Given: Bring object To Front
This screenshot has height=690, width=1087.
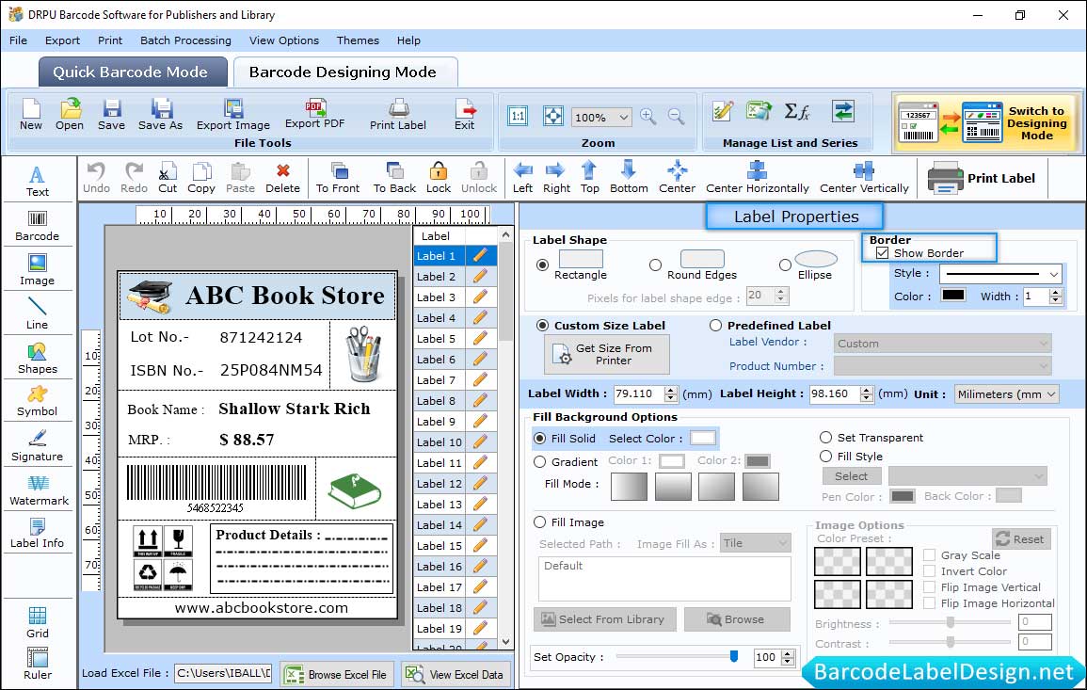Looking at the screenshot, I should [x=338, y=178].
